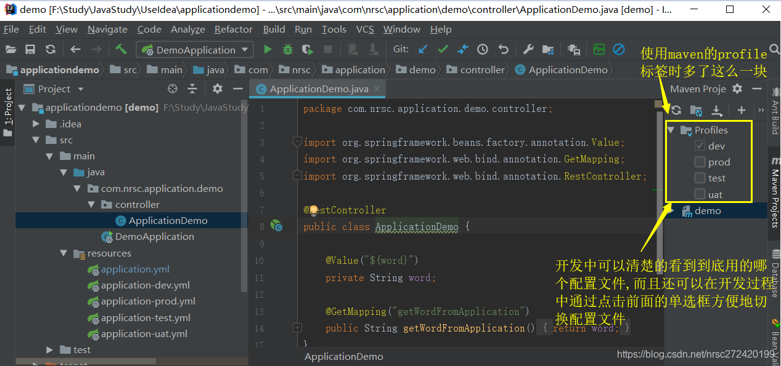Collapse the controller package

(91, 205)
